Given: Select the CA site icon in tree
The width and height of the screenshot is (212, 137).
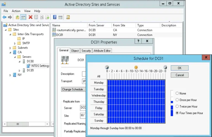Looking at the screenshot, I should click(15, 52).
